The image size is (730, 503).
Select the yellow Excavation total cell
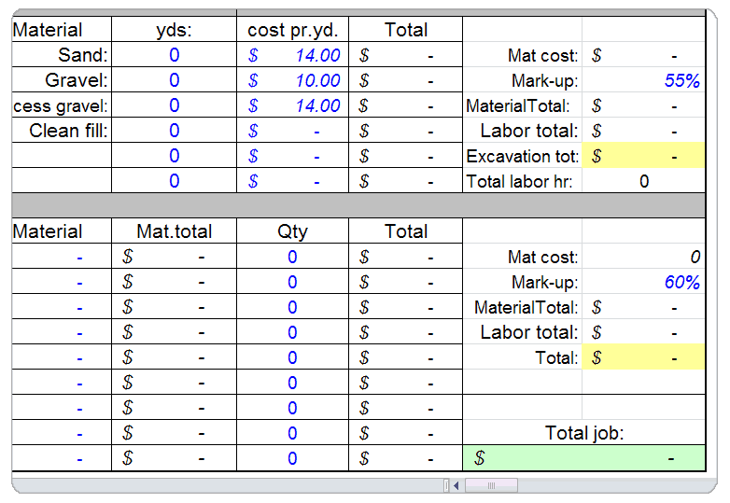(x=643, y=157)
